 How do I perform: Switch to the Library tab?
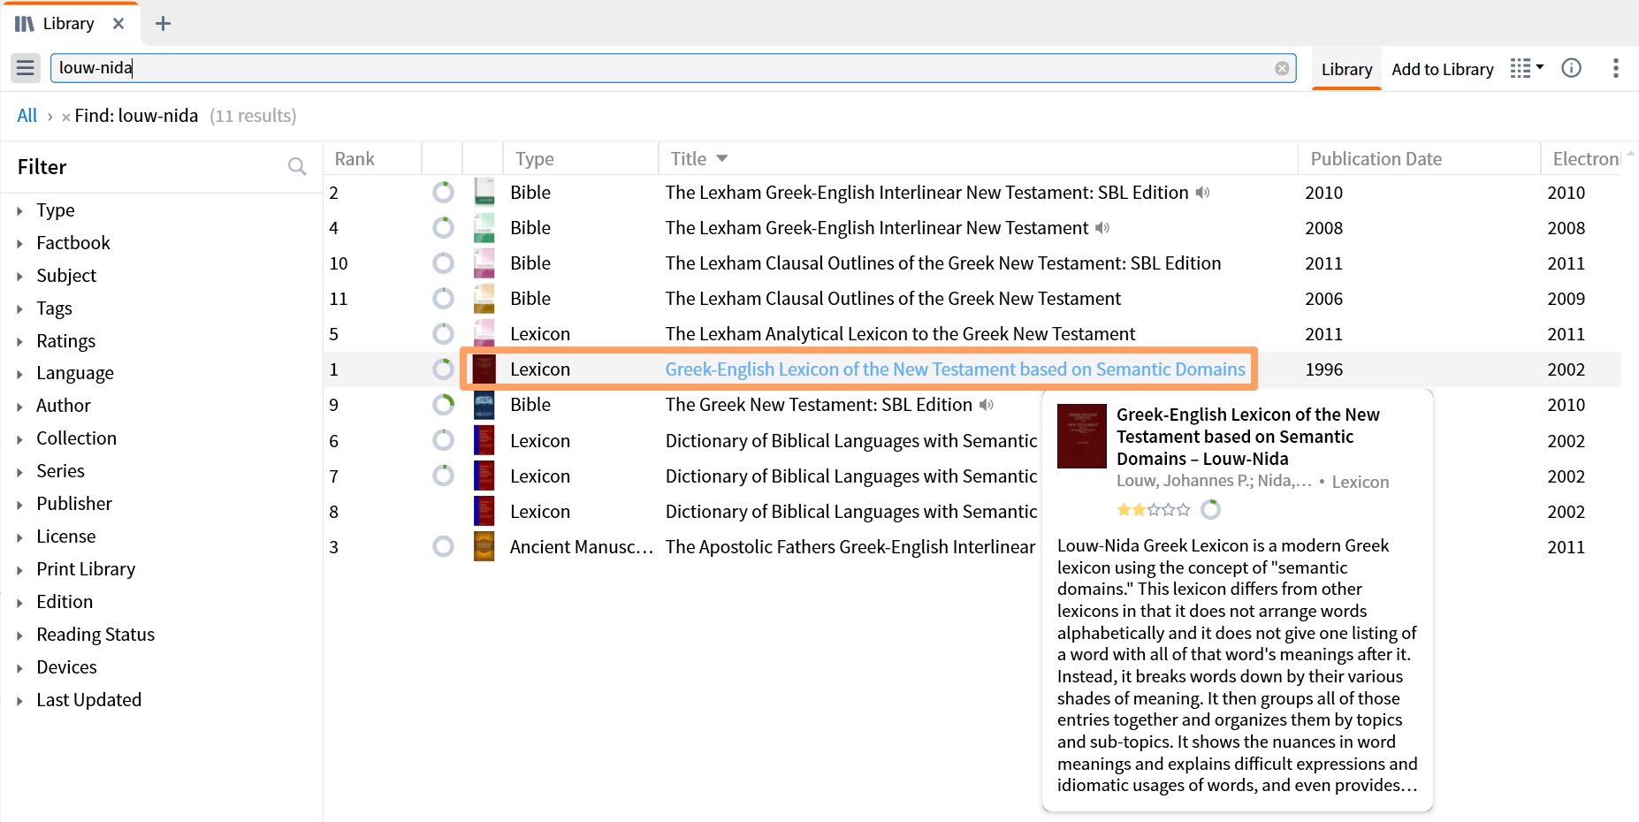click(x=1346, y=69)
